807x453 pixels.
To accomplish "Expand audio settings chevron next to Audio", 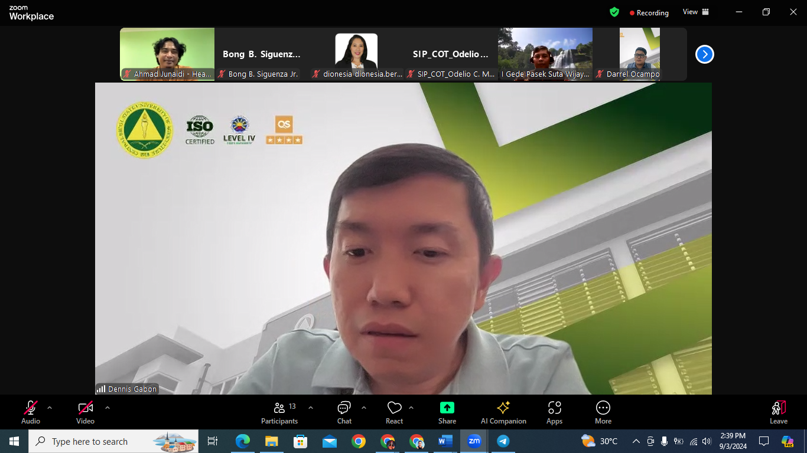I will 50,408.
